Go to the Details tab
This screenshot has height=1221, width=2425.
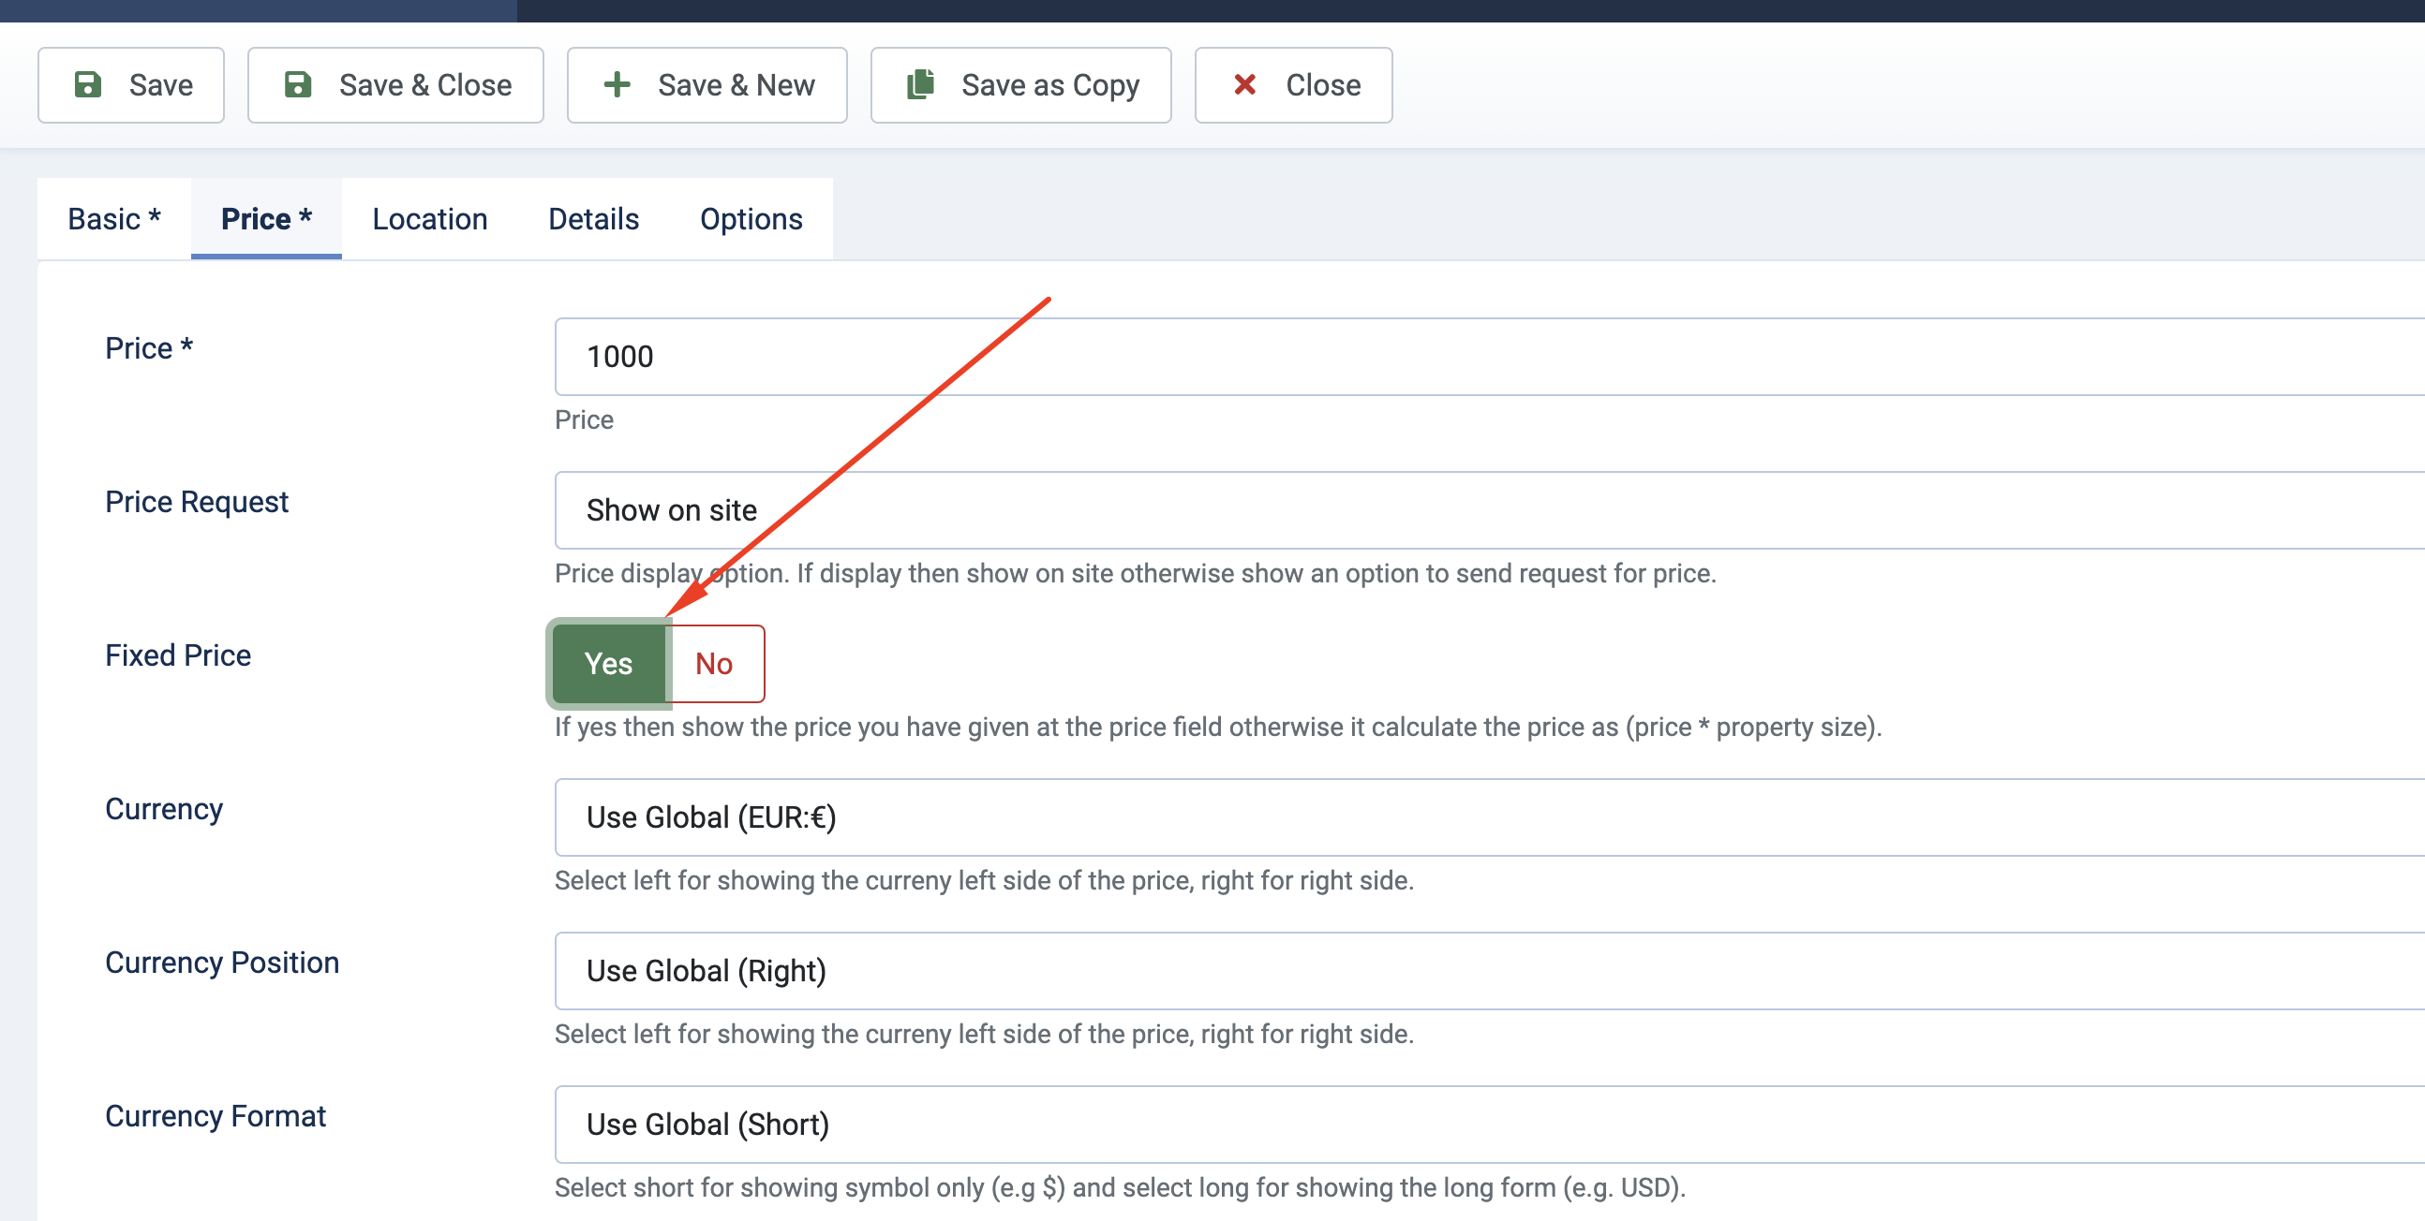[593, 218]
